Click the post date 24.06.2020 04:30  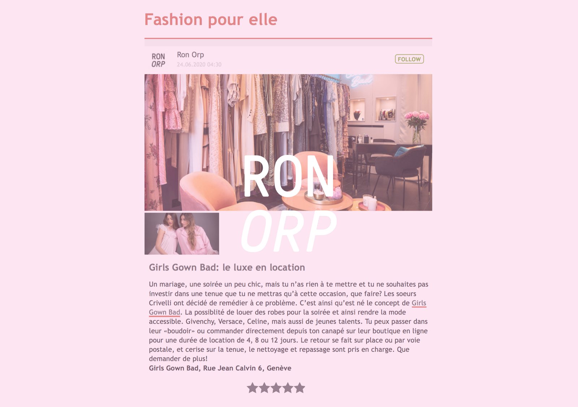click(x=199, y=65)
